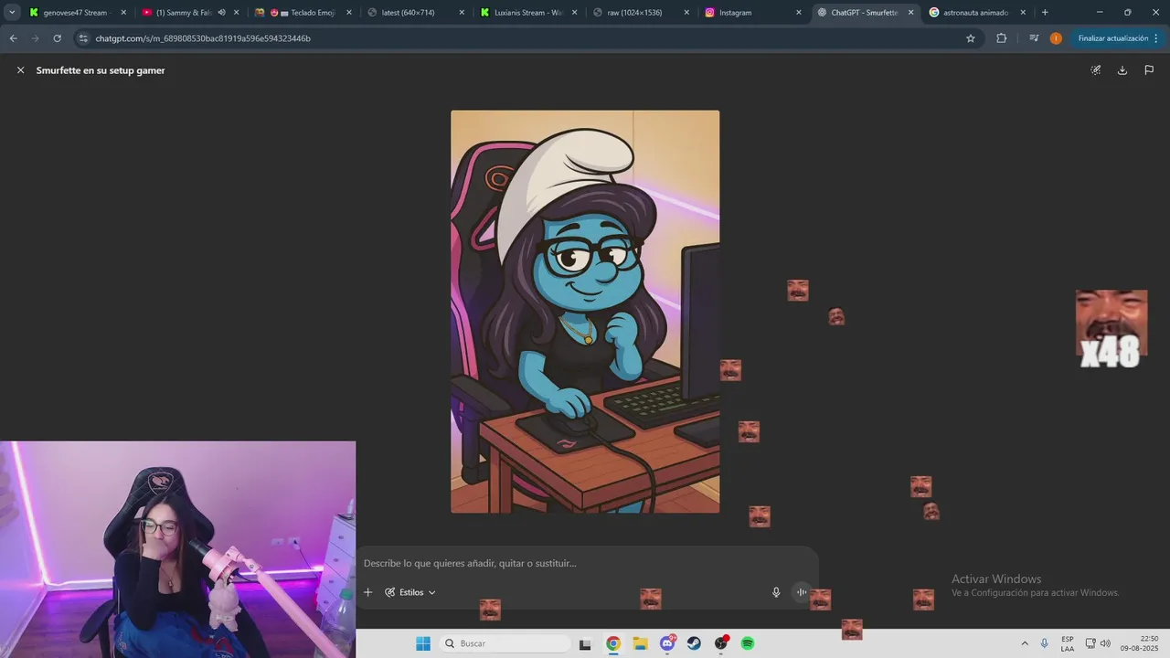The image size is (1170, 658).
Task: Close the Smurfette image viewer
Action: pos(20,70)
